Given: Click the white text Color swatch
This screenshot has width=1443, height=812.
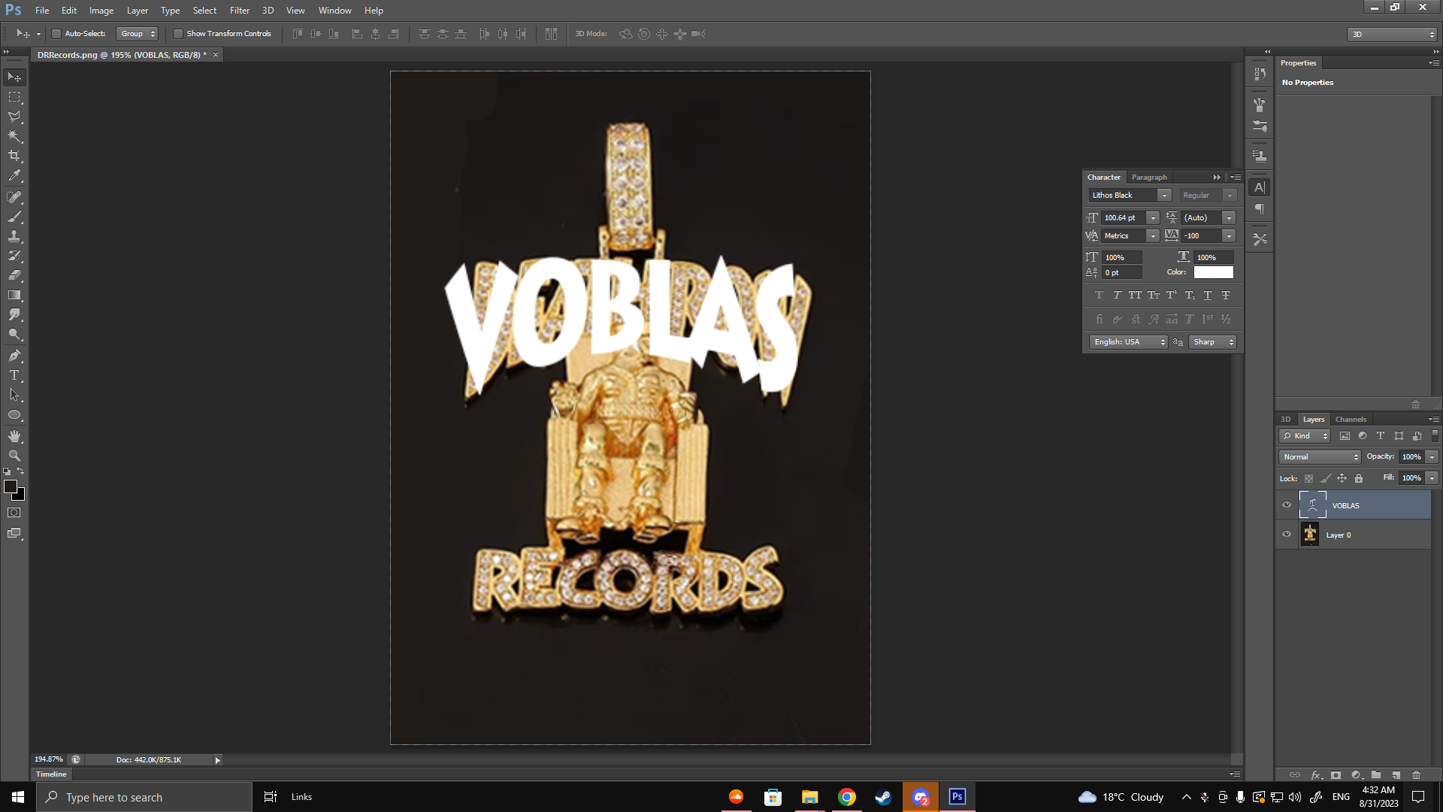Looking at the screenshot, I should (1213, 272).
